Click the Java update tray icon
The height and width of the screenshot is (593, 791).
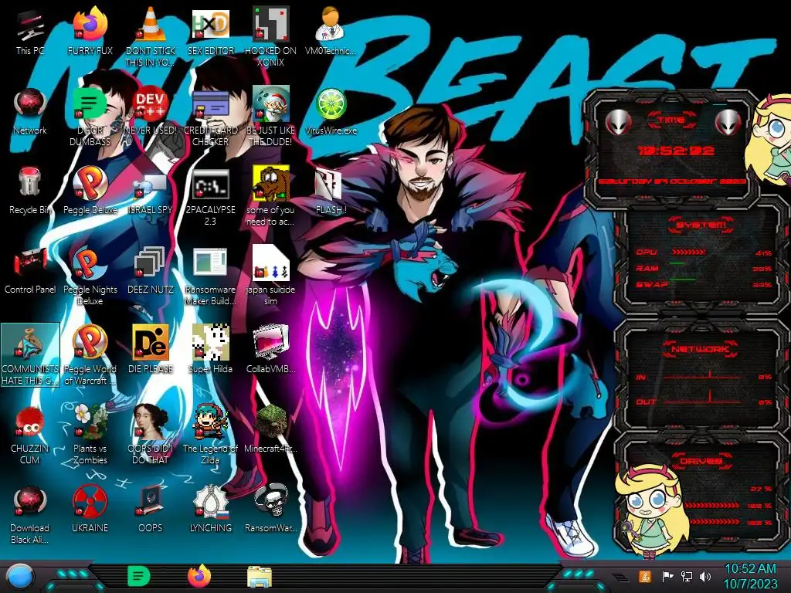[x=645, y=576]
